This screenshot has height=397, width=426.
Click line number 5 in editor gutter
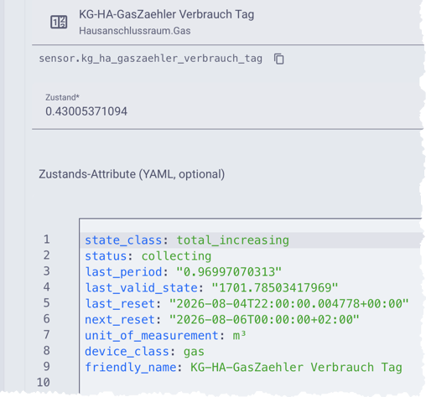coord(47,303)
